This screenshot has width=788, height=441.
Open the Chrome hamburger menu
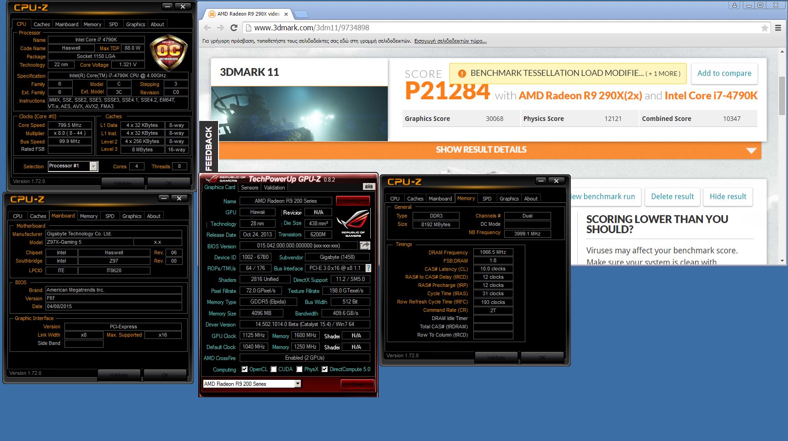[x=778, y=28]
